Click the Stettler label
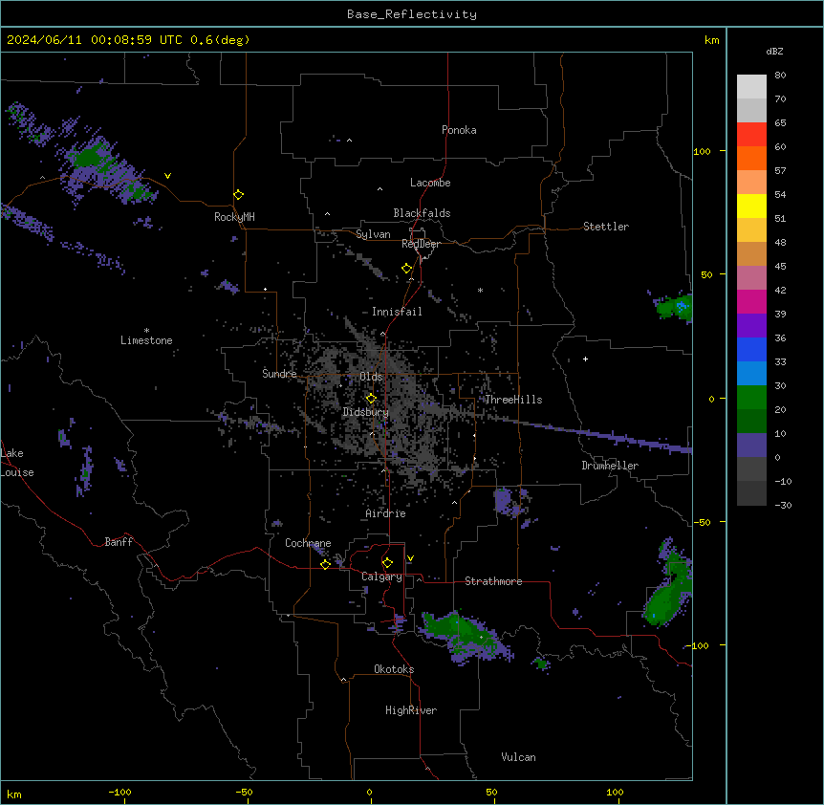Screen dimensions: 824x805 tap(606, 227)
